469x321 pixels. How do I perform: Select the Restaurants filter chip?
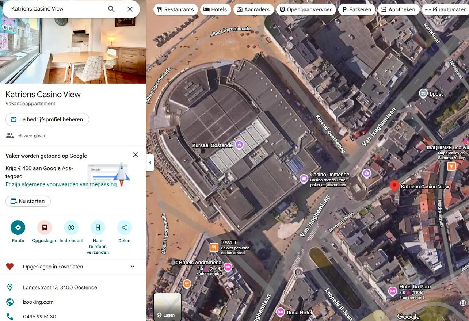tap(176, 9)
